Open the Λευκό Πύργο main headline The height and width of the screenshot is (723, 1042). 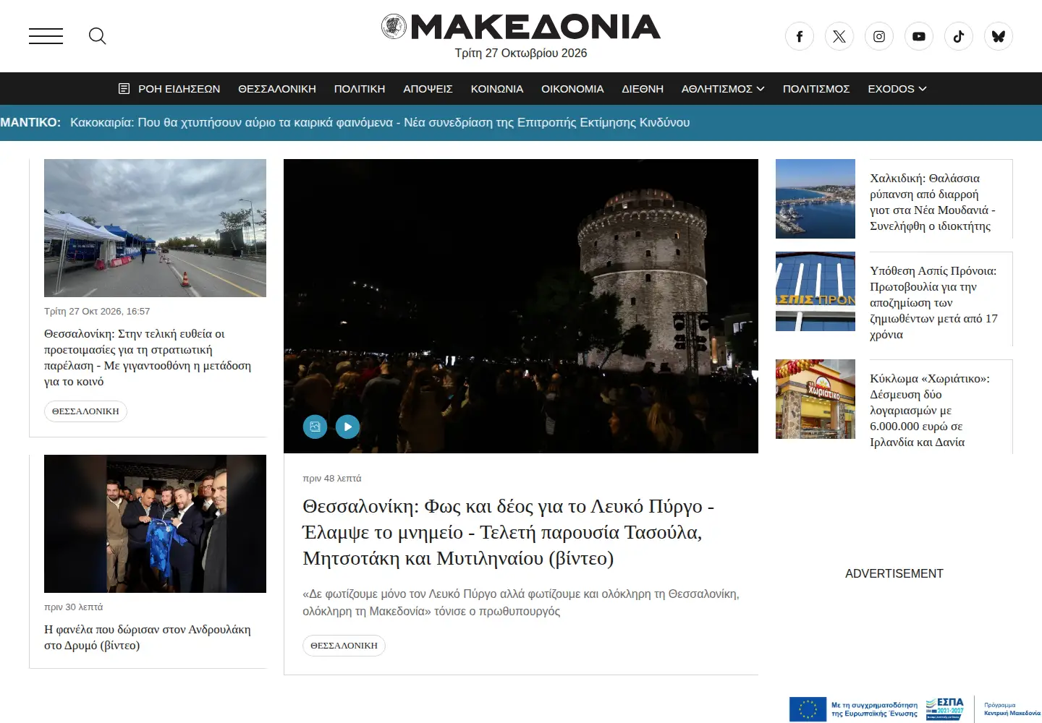coord(508,532)
